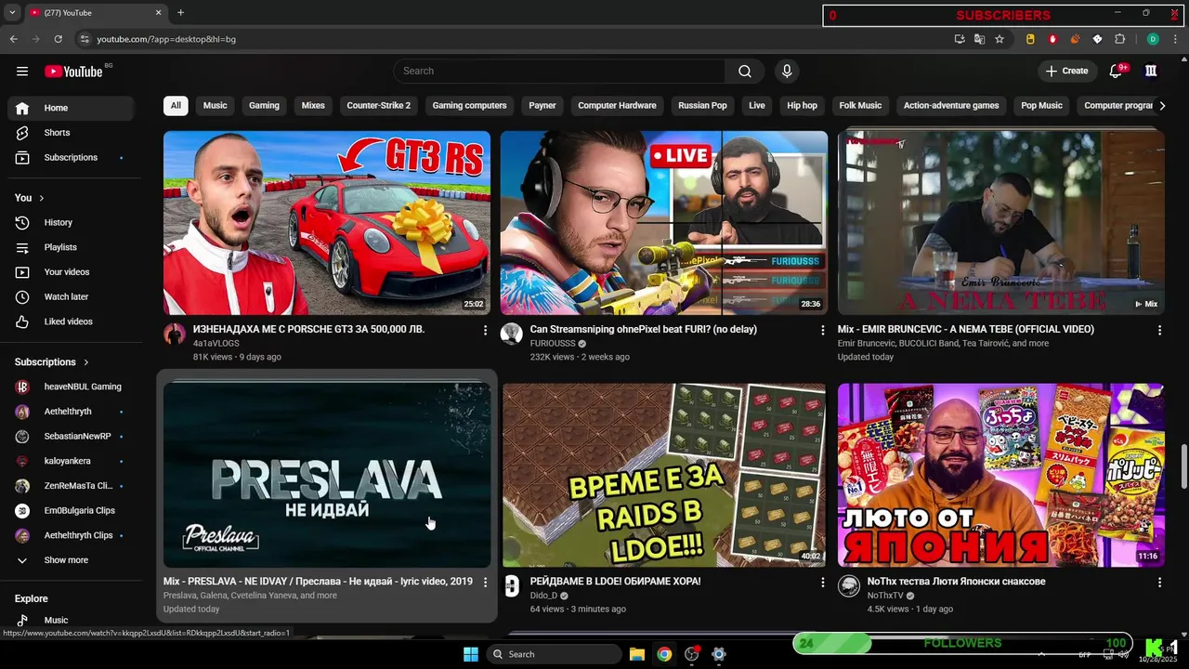Open the notifications bell
1189x669 pixels.
(1117, 71)
